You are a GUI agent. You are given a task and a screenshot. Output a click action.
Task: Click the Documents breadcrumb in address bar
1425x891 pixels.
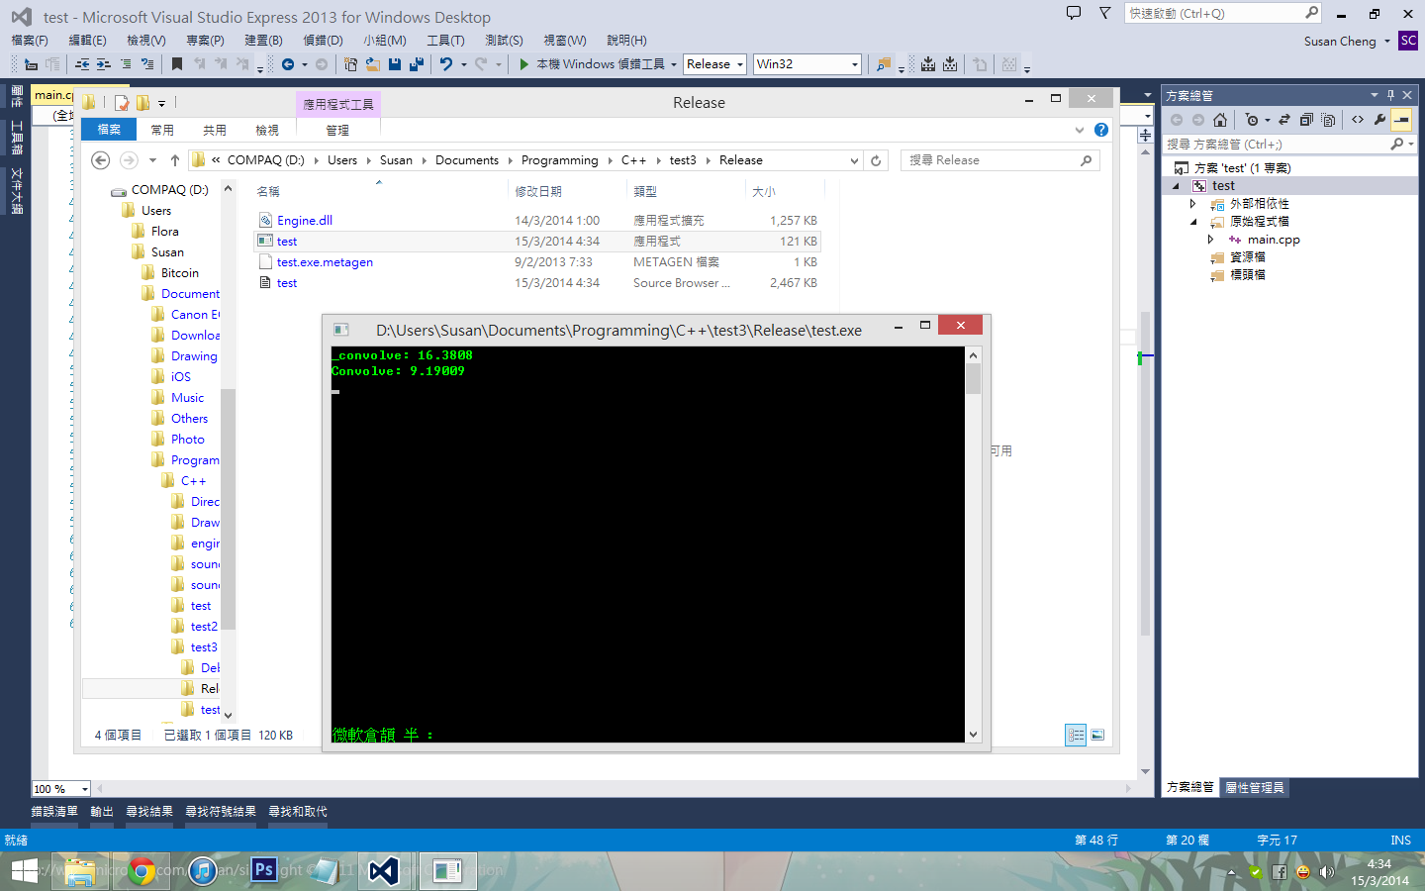click(467, 160)
